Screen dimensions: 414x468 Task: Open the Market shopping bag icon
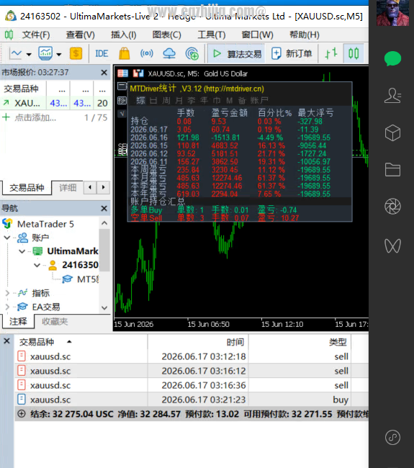[x=124, y=54]
